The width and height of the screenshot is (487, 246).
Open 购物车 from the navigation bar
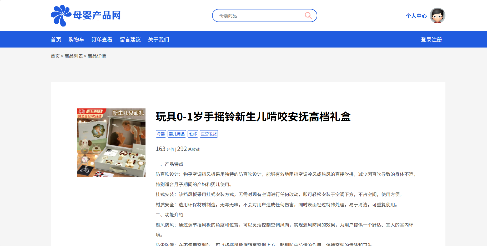(76, 40)
